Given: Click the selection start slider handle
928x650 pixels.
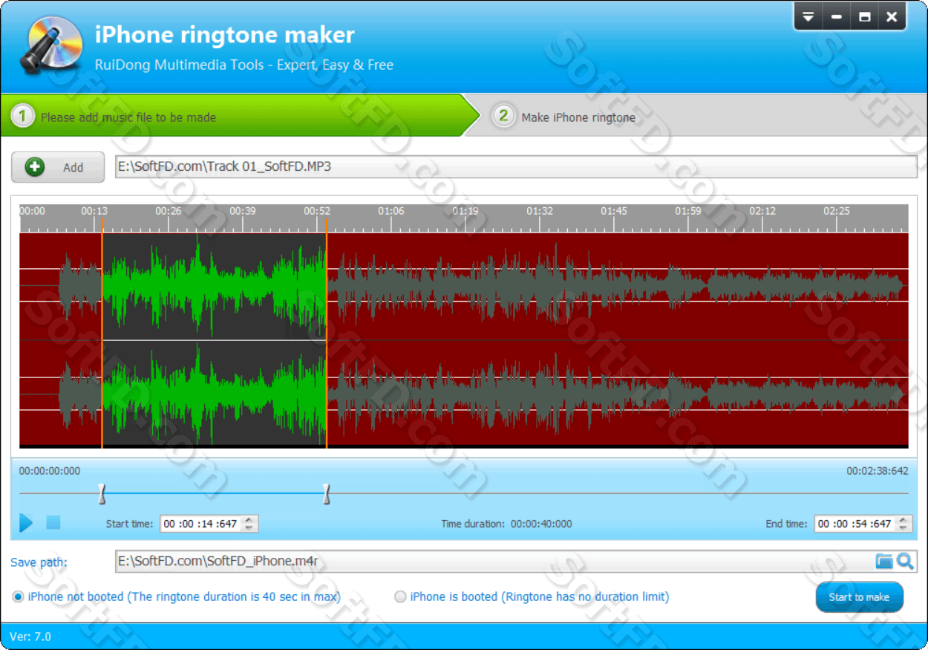Looking at the screenshot, I should click(102, 494).
